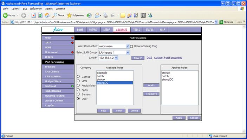Viewport: 247px width, 139px height.
Task: Click the yellow note icon in the toolbar
Action: [123, 15]
